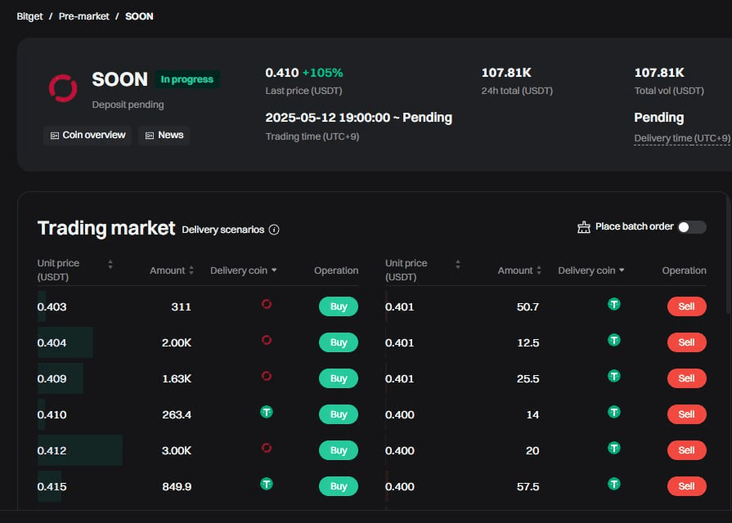Click the SOON coin logo
This screenshot has width=732, height=523.
(x=63, y=87)
